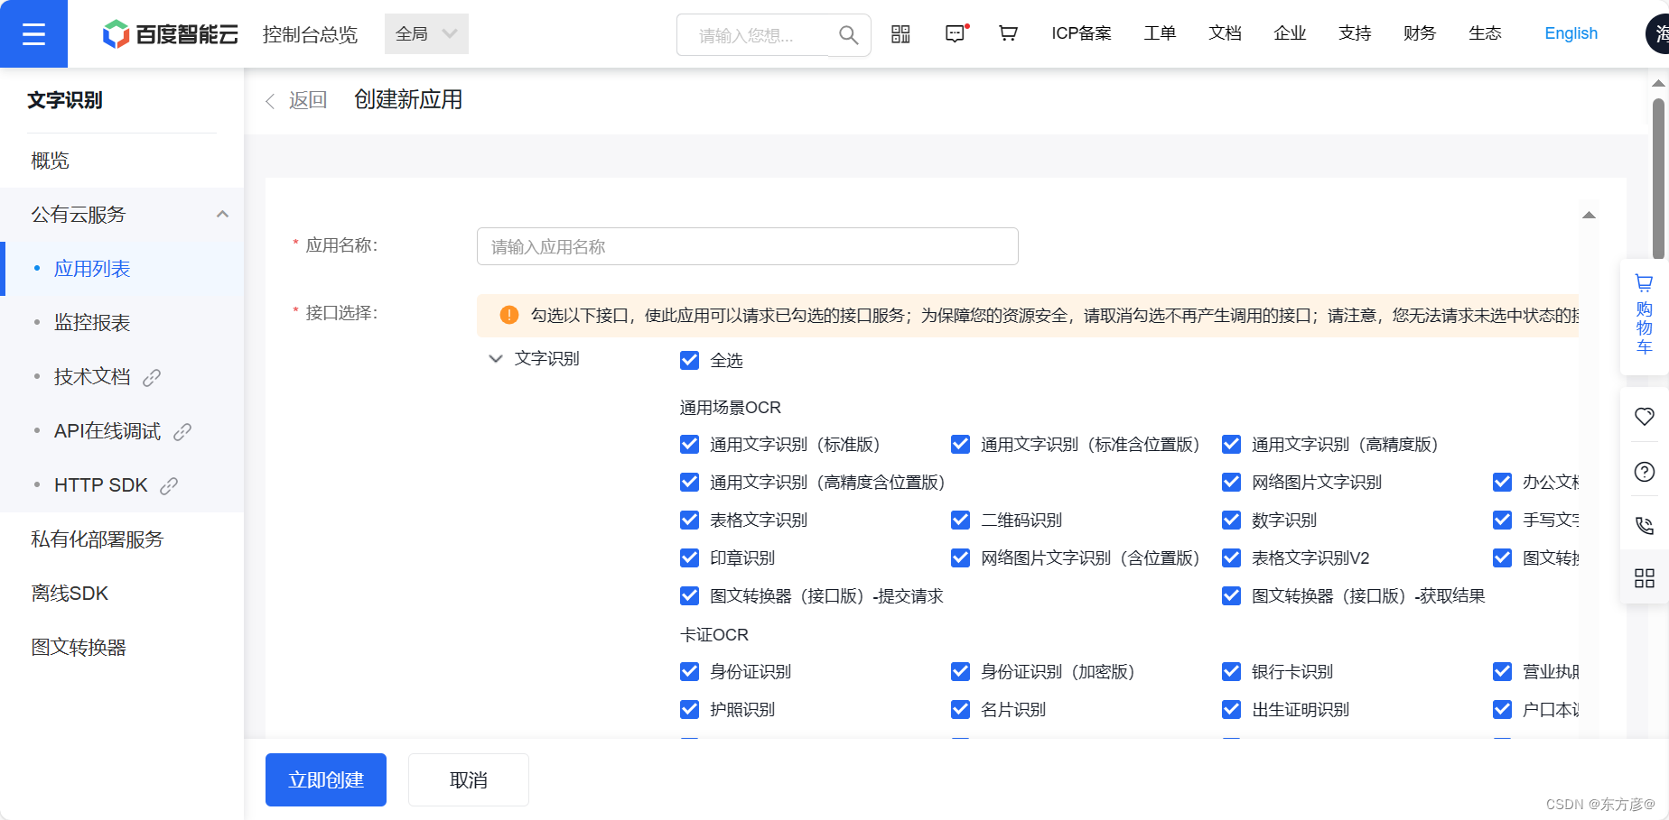The width and height of the screenshot is (1669, 820).
Task: Uncheck 二维码识别 checkbox
Action: [x=960, y=520]
